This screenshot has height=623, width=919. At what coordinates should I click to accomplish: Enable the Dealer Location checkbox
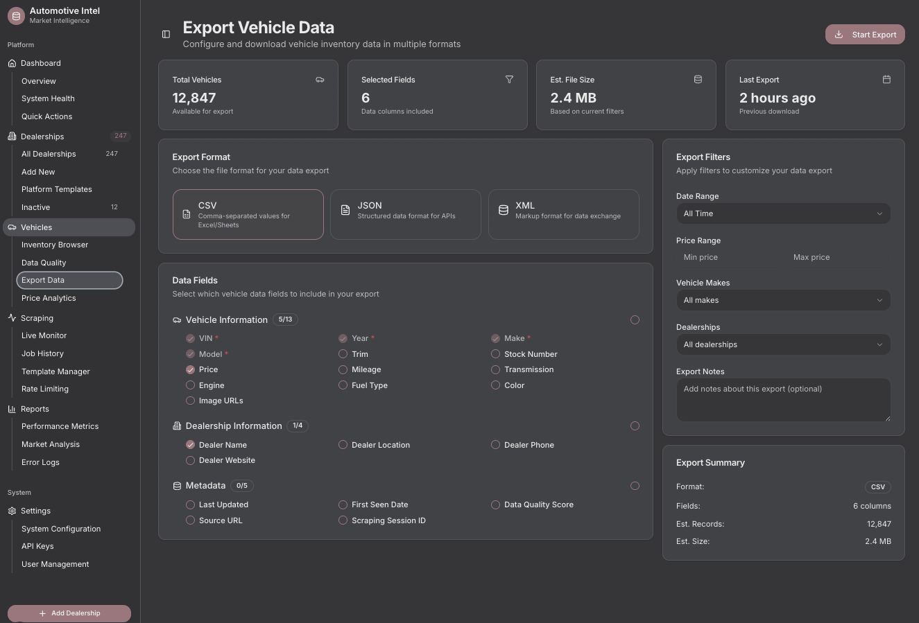343,445
